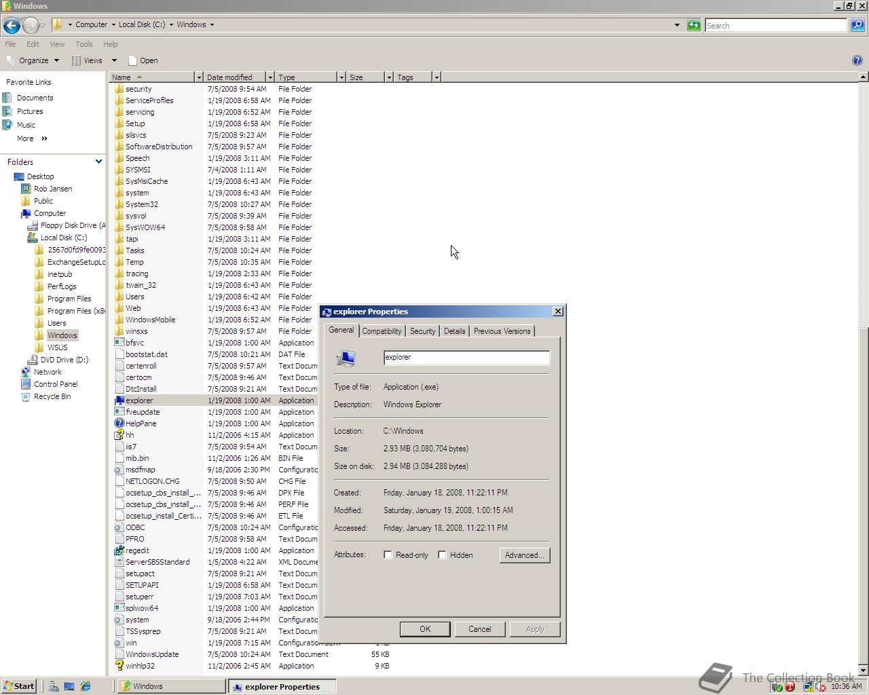Select DVD Drive (D:) in folder tree
This screenshot has width=869, height=695.
[58, 360]
